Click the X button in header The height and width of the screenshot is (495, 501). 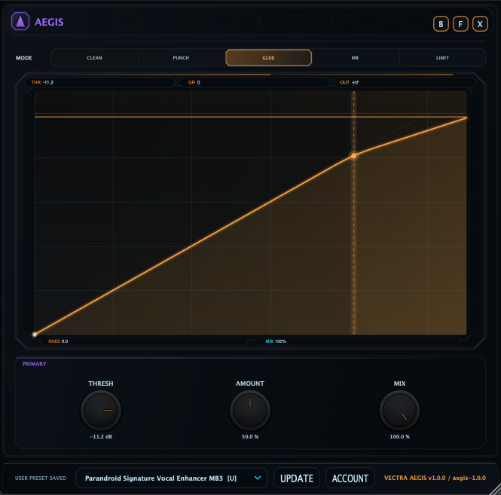pos(480,24)
